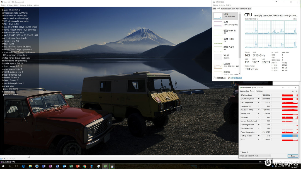Select 磁盘 1 (F:) in Task Manager
Image resolution: width=301 pixels, height=169 pixels.
point(225,40)
